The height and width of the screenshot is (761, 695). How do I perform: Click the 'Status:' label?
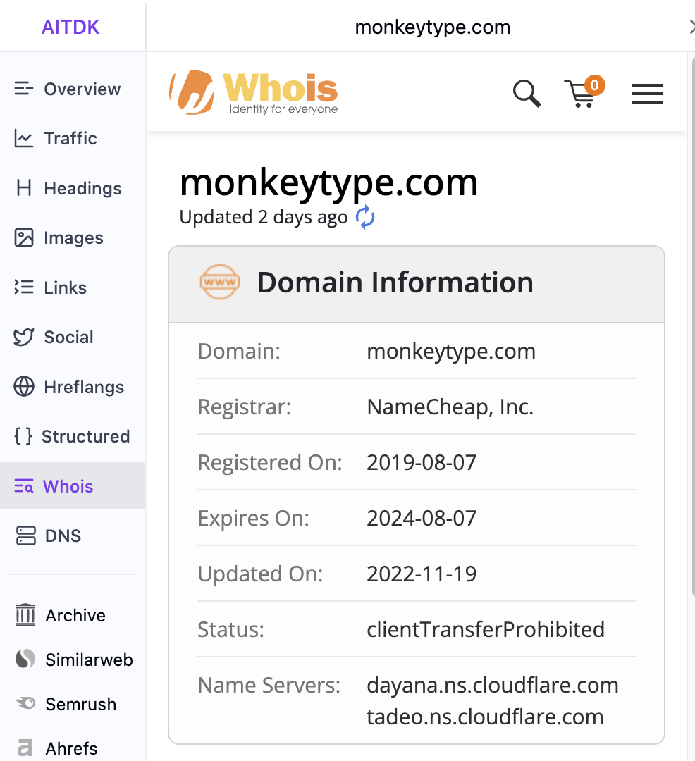tap(230, 629)
